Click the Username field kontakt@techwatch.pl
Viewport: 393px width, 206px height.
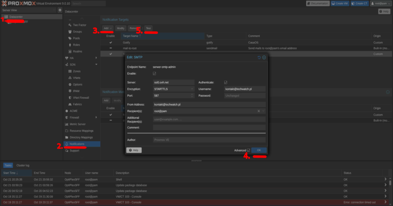point(244,89)
